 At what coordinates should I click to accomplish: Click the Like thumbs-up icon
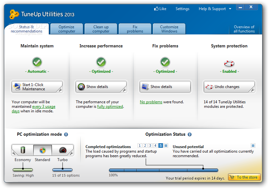[x=156, y=8]
